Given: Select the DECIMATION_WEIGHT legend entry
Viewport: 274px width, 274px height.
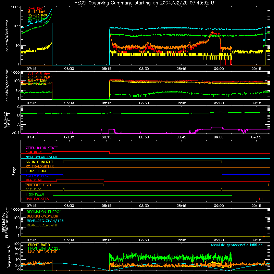Looking at the screenshot, I should 43,216.
